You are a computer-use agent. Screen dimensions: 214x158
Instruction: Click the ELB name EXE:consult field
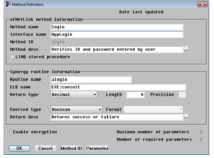point(118,87)
